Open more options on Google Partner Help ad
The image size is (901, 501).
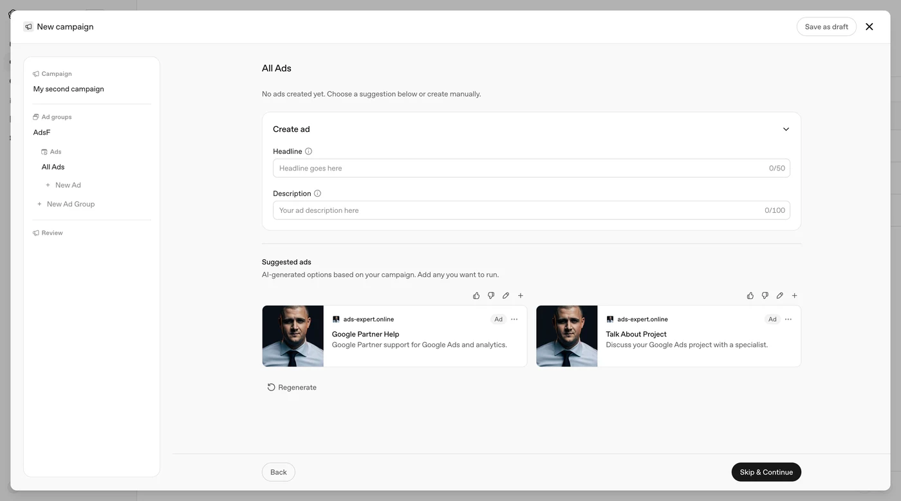pos(514,320)
